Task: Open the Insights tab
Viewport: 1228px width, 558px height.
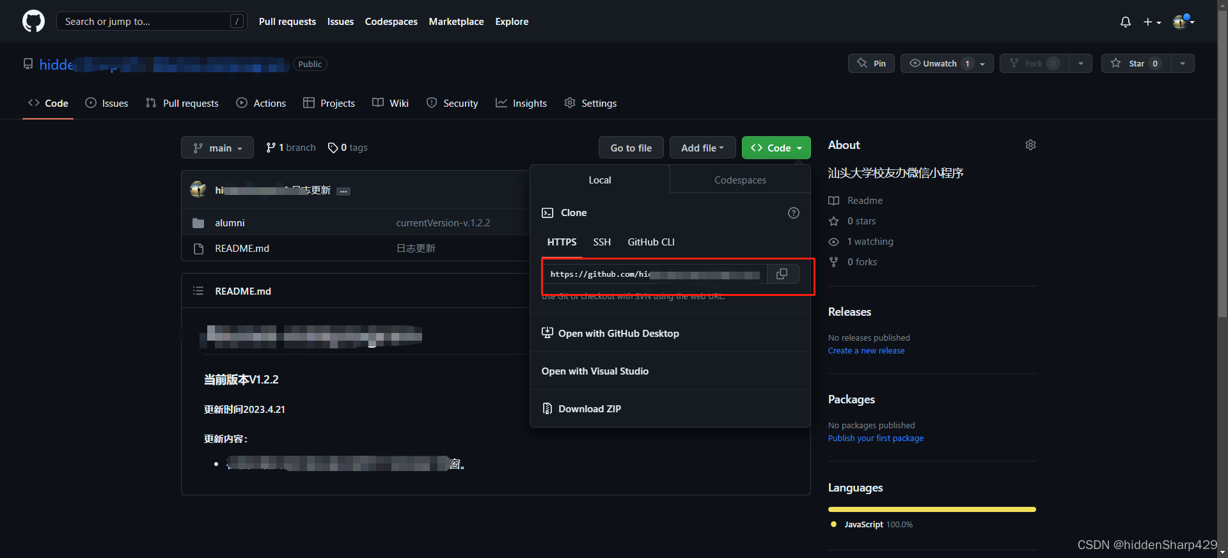Action: click(521, 103)
